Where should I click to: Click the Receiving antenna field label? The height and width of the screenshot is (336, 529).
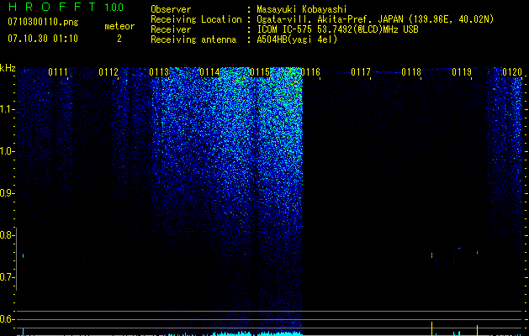(193, 39)
